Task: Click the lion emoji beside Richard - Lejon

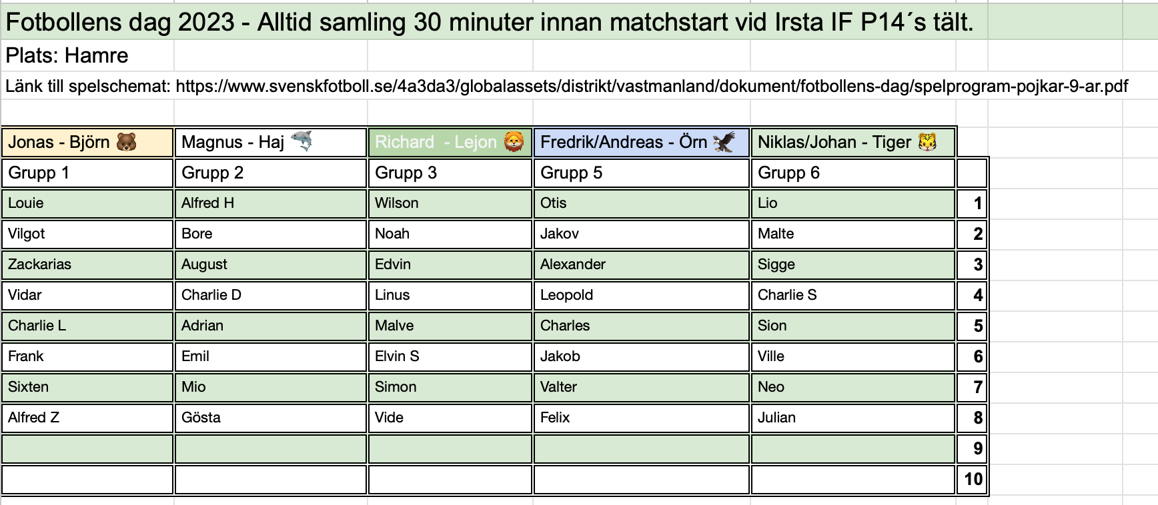Action: [x=514, y=142]
